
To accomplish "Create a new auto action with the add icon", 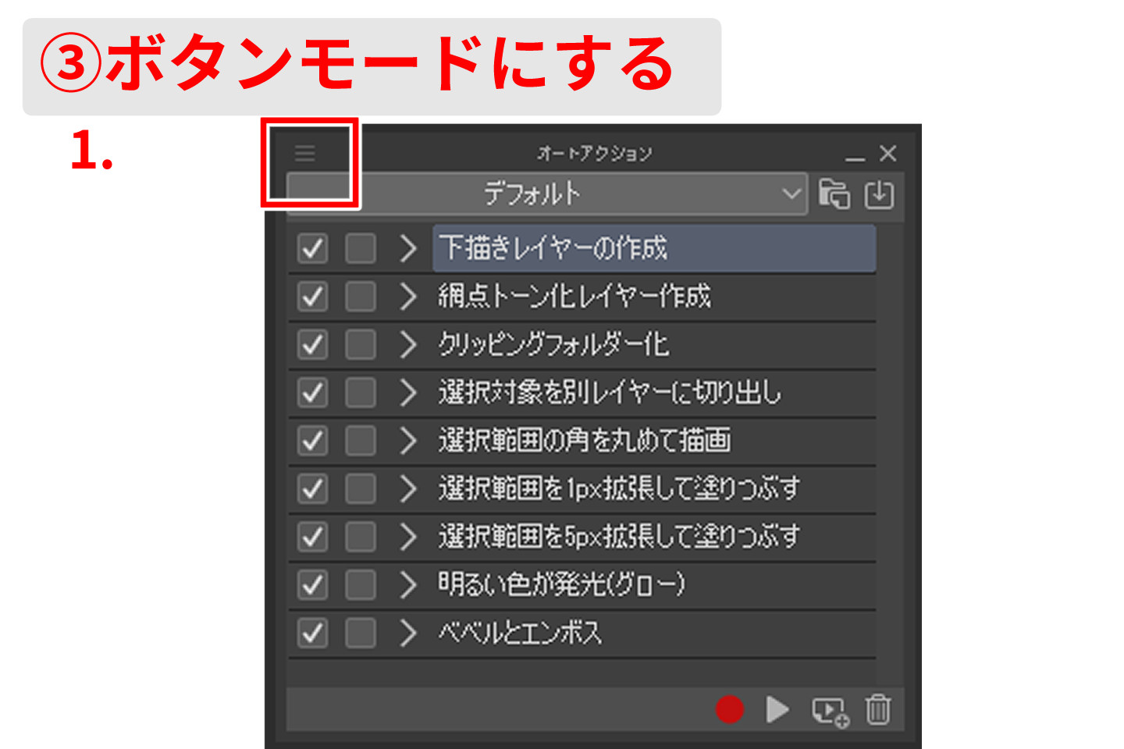I will tap(829, 710).
